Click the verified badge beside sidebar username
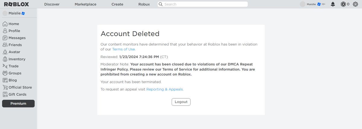Screen dimensions: 362x129 click(x=23, y=14)
